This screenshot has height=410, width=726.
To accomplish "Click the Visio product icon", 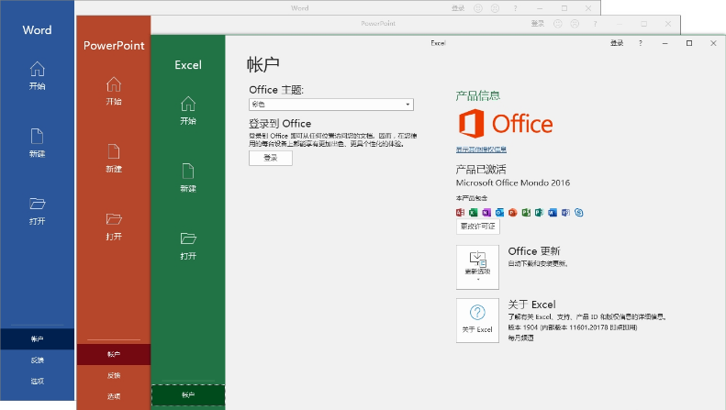I will pyautogui.click(x=565, y=213).
